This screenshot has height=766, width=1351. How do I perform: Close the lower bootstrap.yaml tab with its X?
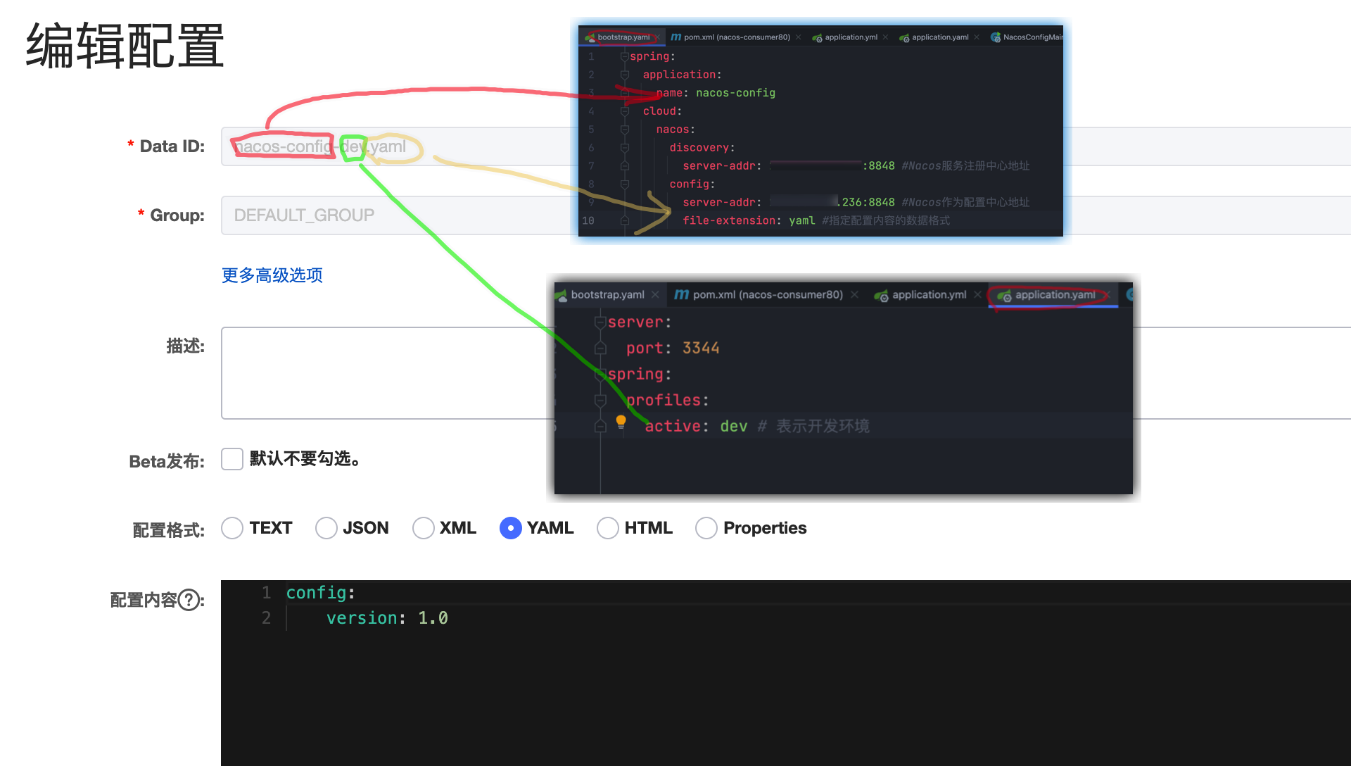655,294
